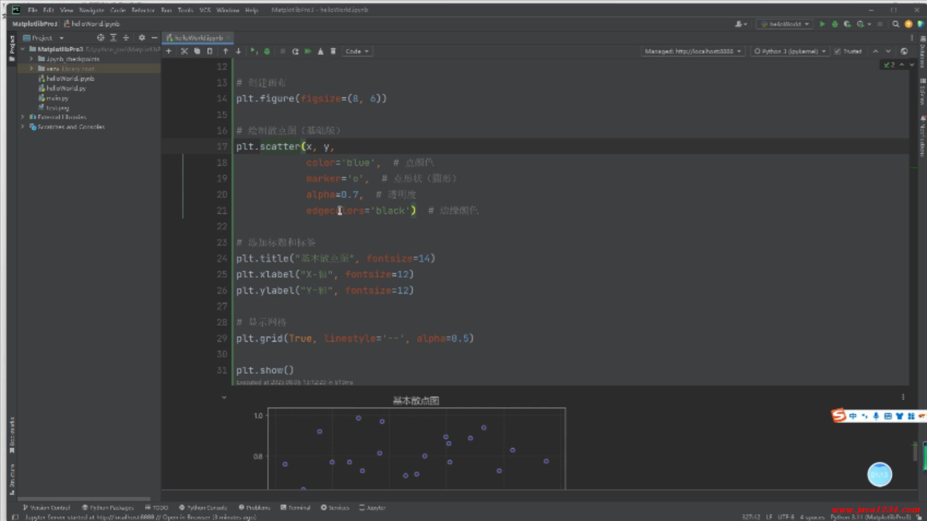Viewport: 927px width, 521px height.
Task: Open Search Everywhere magnifier
Action: (x=896, y=24)
